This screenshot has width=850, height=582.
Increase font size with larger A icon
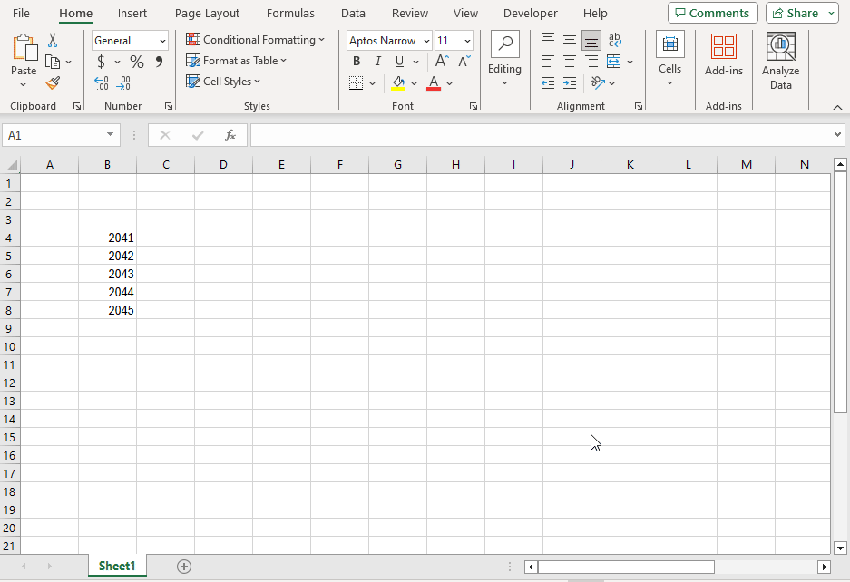point(442,61)
